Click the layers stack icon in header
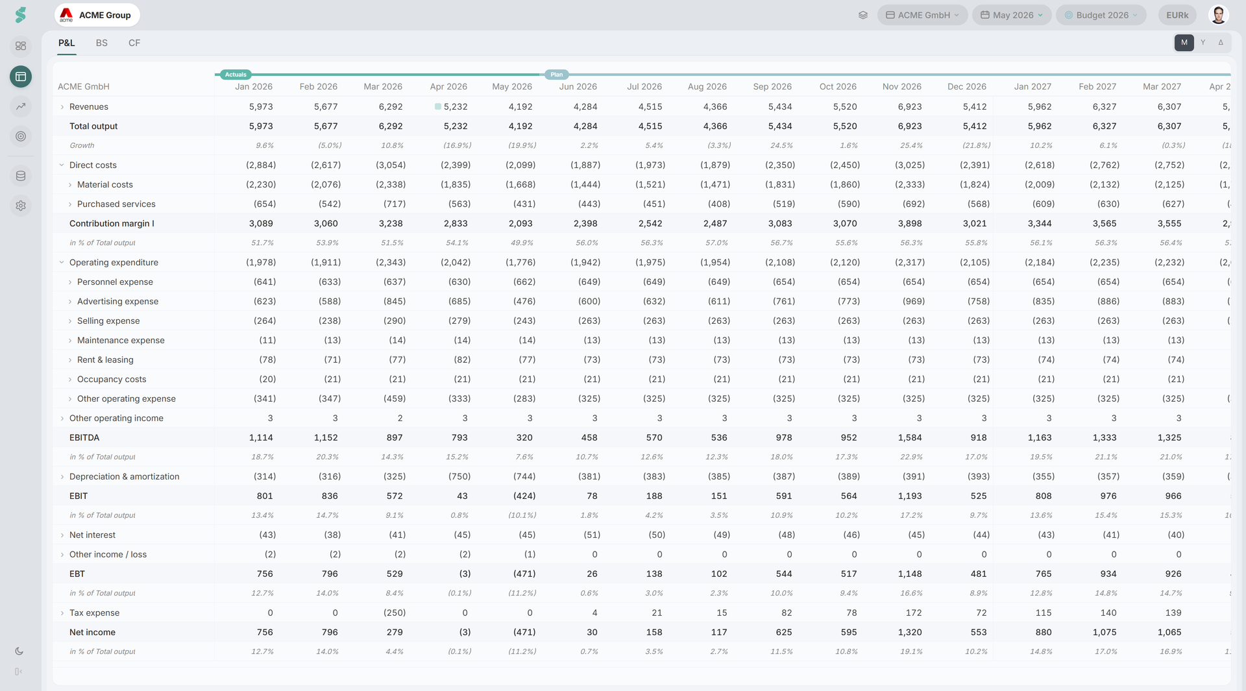1246x691 pixels. pos(863,15)
